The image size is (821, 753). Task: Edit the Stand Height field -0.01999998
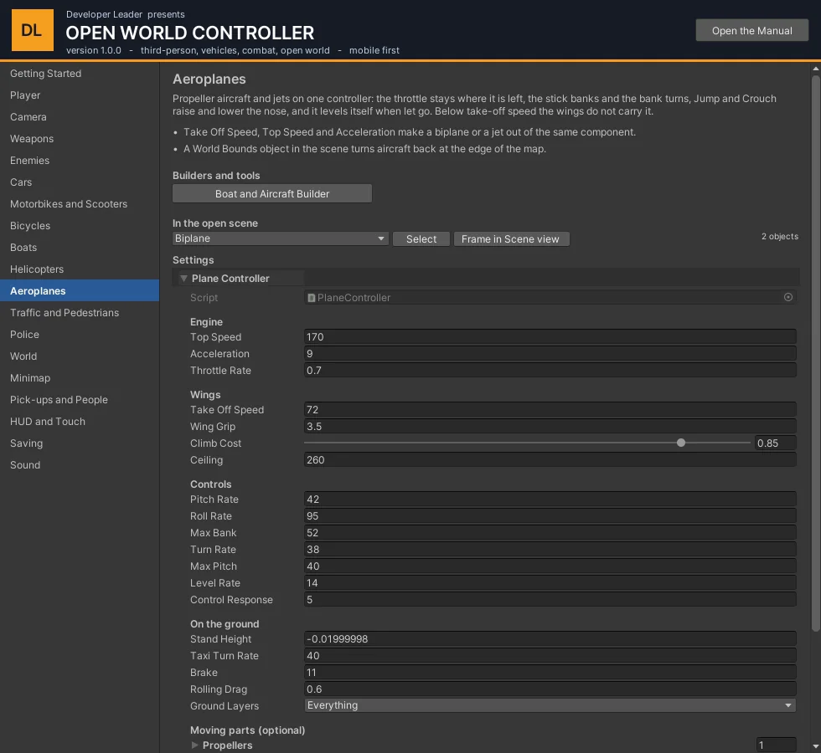pos(550,639)
